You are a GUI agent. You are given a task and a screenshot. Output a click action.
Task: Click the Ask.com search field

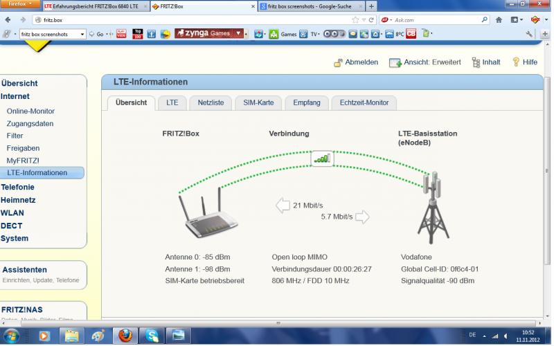[x=436, y=20]
